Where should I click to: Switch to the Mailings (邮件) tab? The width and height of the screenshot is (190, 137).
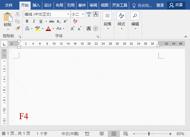point(82,5)
